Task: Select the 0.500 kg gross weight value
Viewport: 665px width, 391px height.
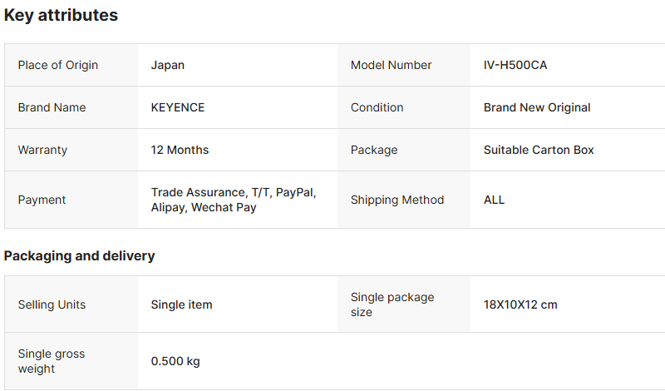Action: click(x=175, y=361)
